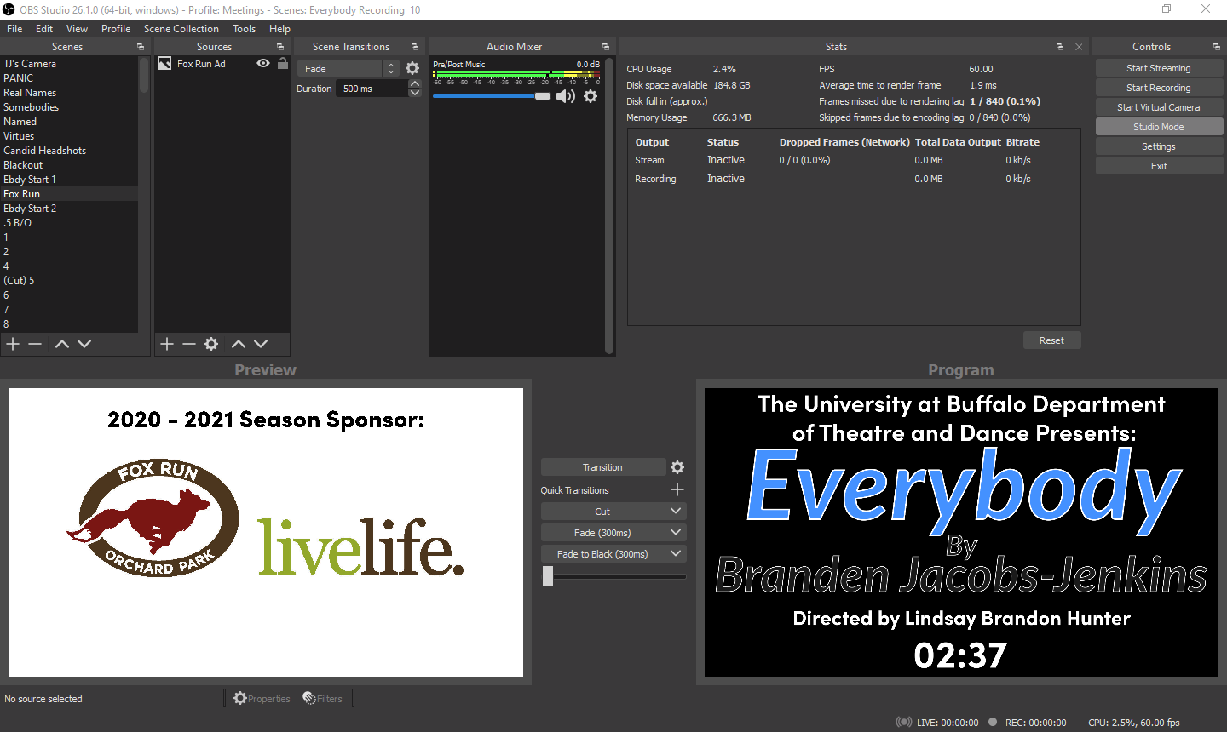Click the live stream status icon

[x=904, y=722]
